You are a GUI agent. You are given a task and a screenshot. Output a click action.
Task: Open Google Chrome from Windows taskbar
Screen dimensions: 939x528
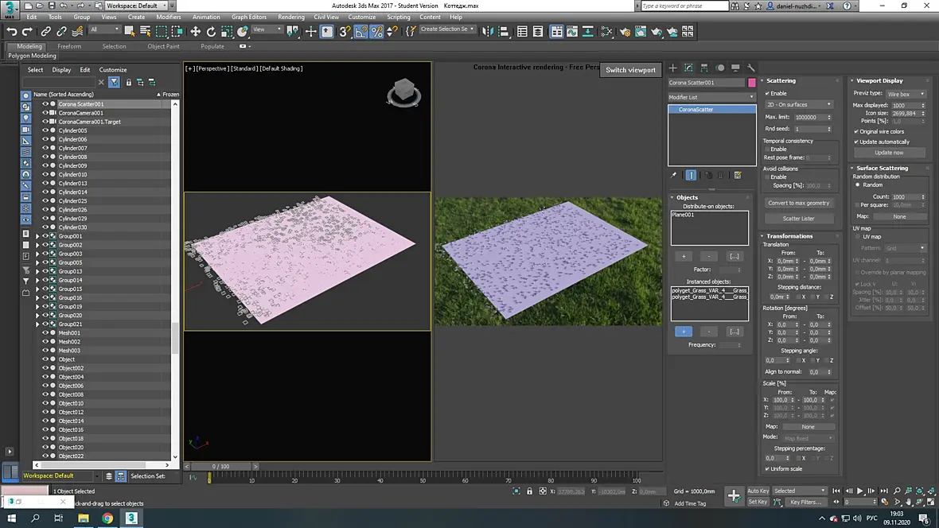click(x=107, y=518)
